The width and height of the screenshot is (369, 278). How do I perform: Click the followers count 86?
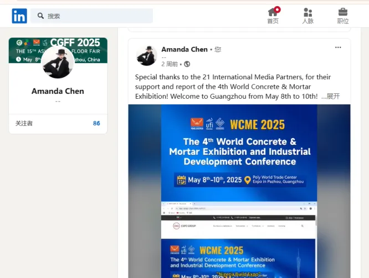[x=96, y=123]
